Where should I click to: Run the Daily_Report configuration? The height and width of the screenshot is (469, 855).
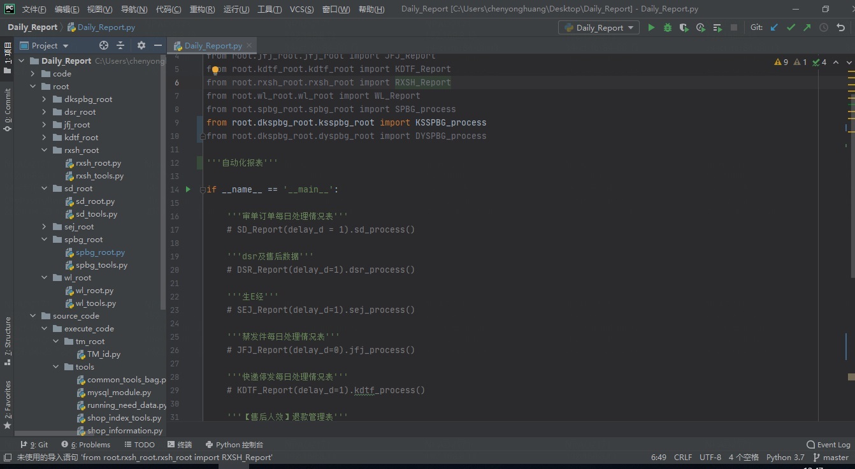click(x=651, y=27)
